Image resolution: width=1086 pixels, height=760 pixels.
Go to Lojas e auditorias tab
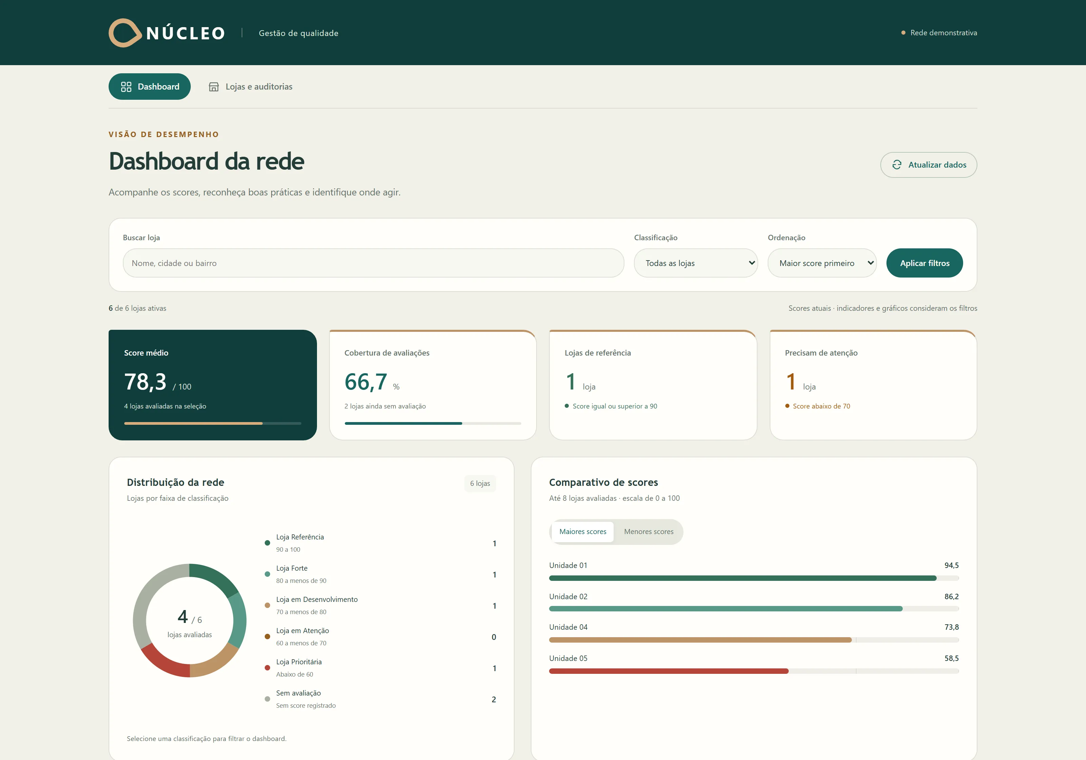click(x=251, y=87)
